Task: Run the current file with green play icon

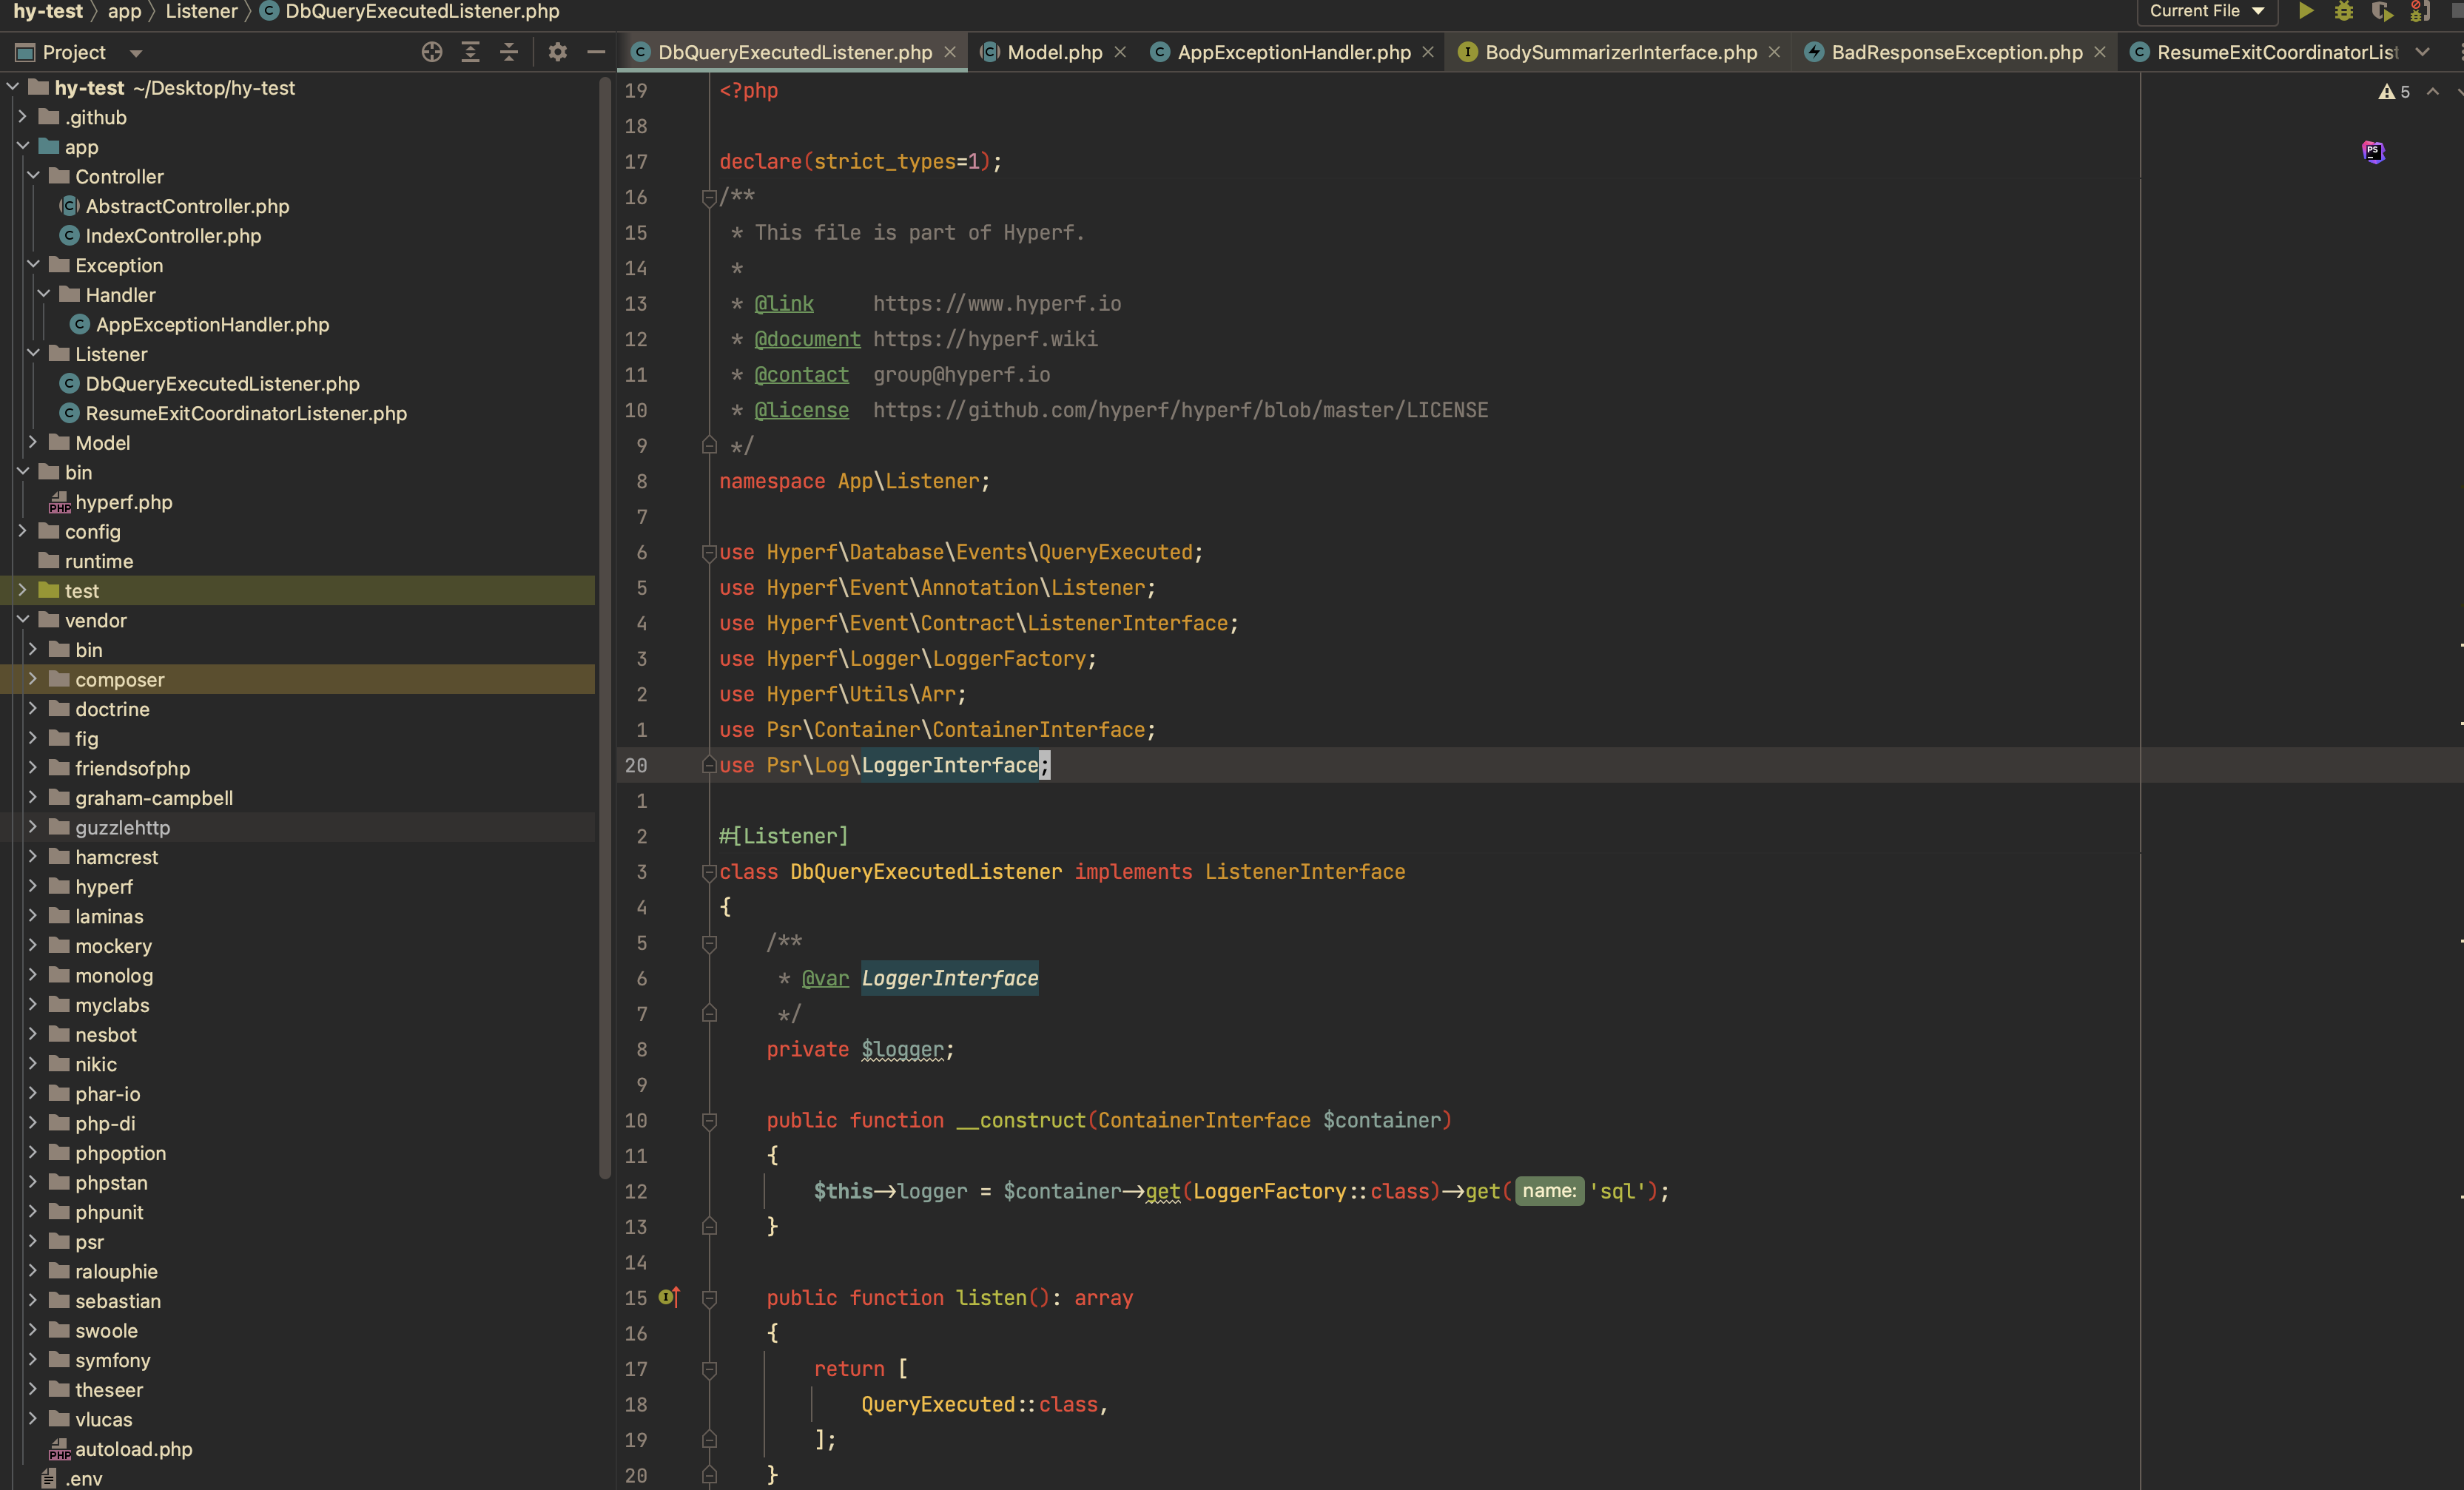Action: (2305, 11)
